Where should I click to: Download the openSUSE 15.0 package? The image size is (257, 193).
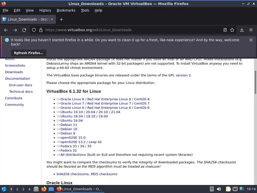73,137
